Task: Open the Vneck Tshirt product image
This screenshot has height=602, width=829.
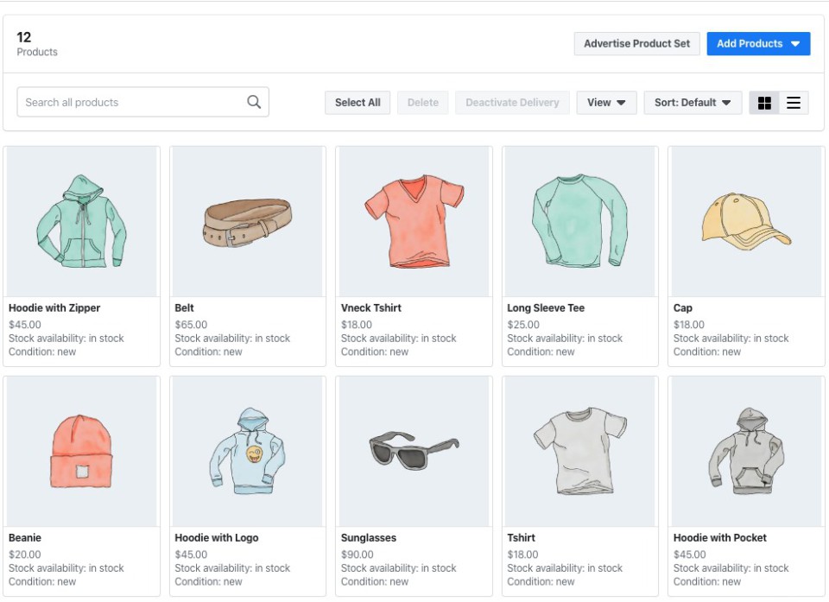Action: 414,221
